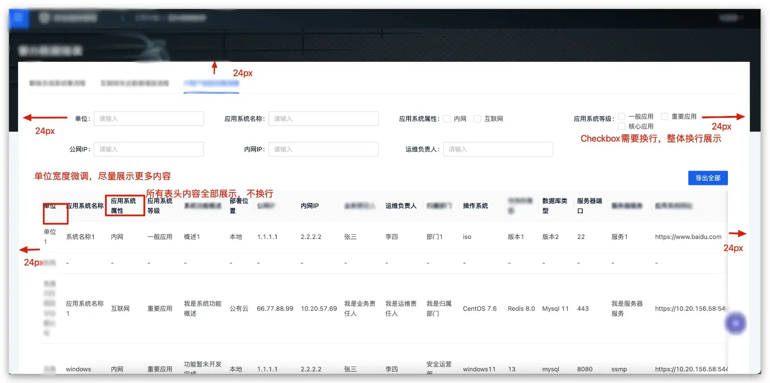This screenshot has height=383, width=770.
Task: Select the 系统名称1 cell
Action: pyautogui.click(x=80, y=237)
